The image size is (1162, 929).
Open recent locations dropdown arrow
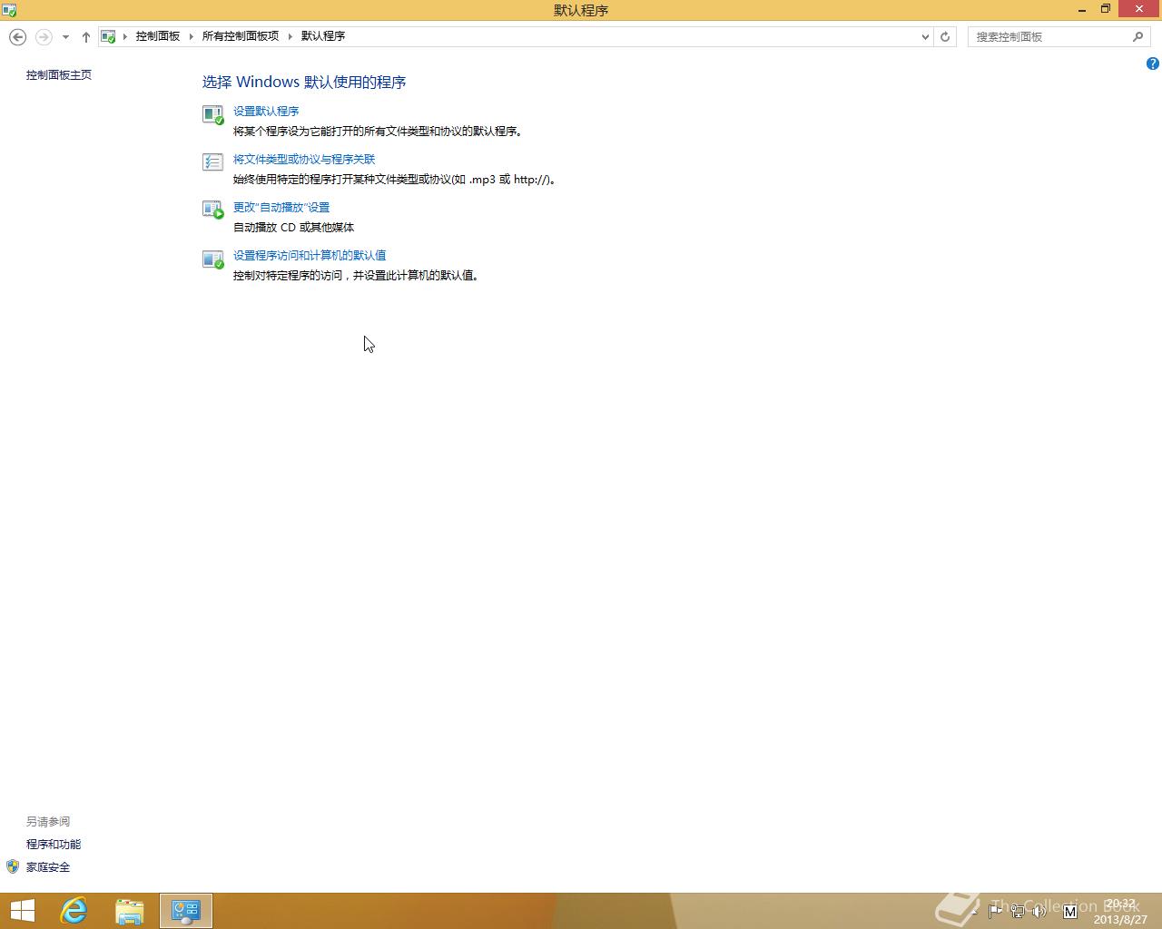(65, 37)
